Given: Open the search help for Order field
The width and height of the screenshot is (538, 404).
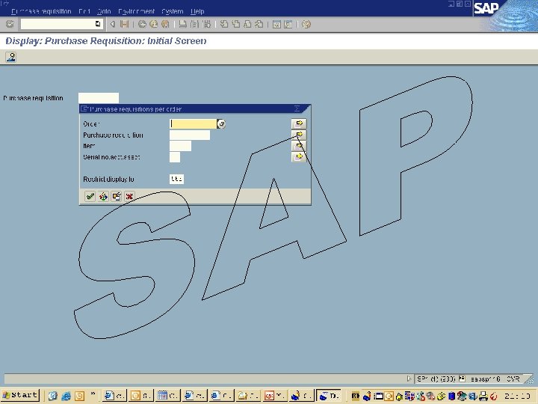Looking at the screenshot, I should point(221,123).
